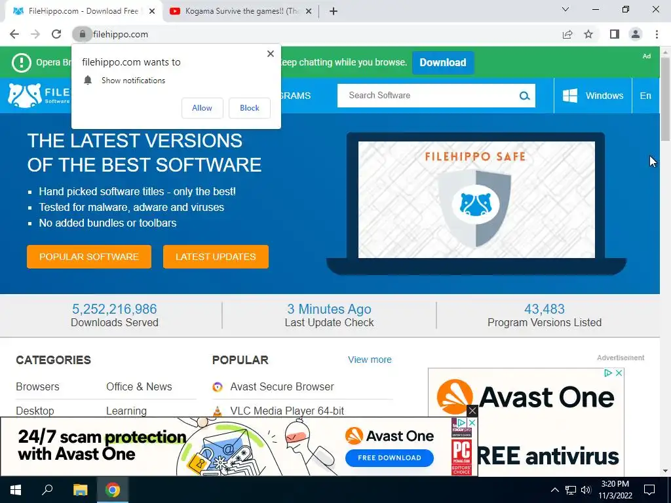Open the View more link

click(370, 360)
